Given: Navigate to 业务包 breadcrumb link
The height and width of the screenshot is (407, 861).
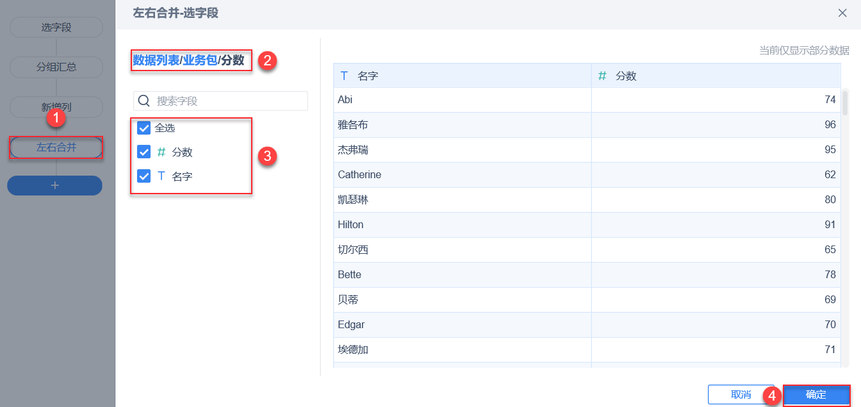Looking at the screenshot, I should click(200, 61).
